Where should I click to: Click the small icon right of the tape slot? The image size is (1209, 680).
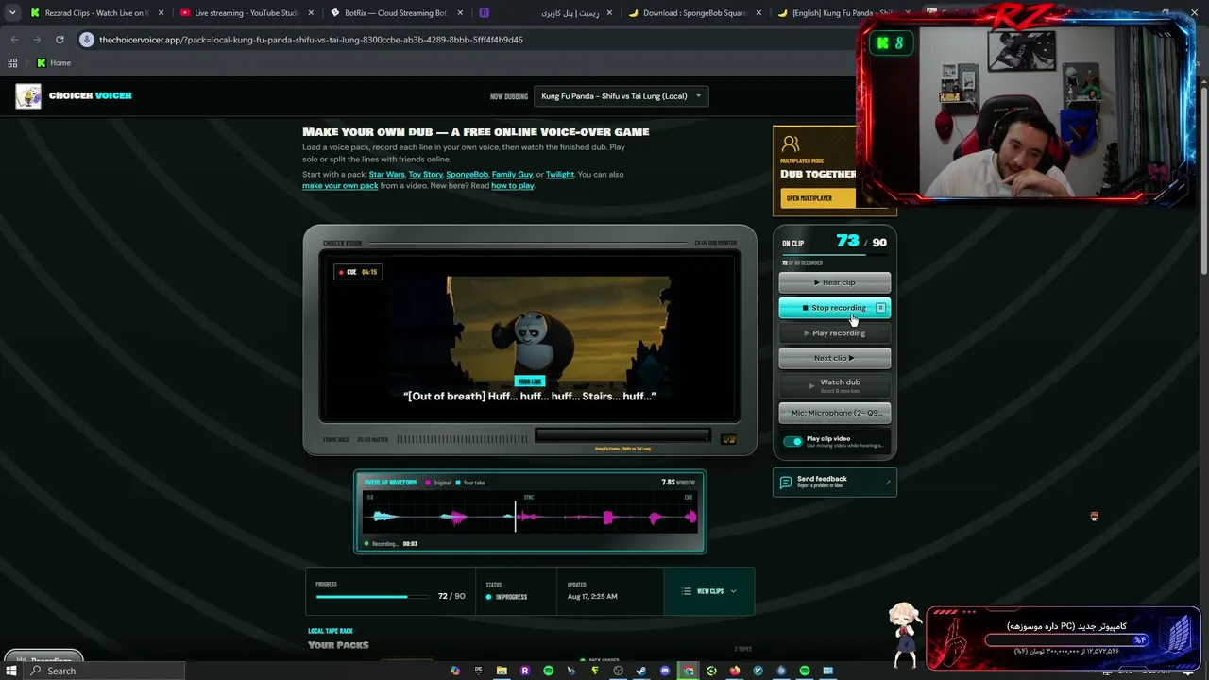728,439
